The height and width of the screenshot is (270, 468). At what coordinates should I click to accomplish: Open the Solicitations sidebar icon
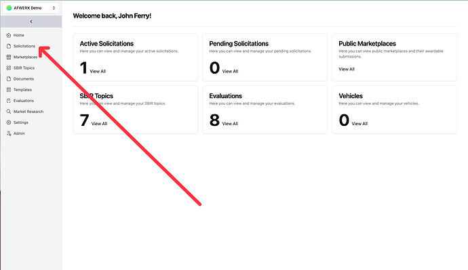click(9, 46)
